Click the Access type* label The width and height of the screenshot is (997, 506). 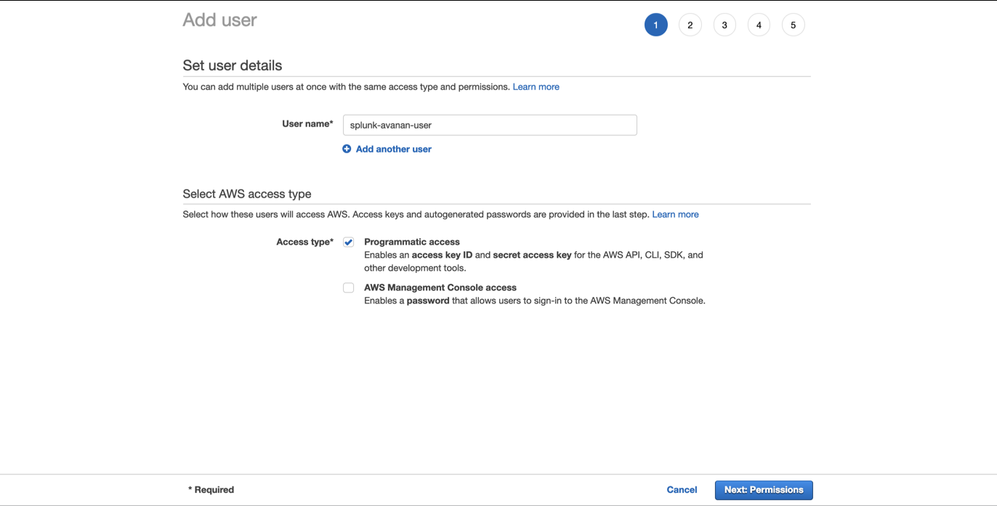304,242
